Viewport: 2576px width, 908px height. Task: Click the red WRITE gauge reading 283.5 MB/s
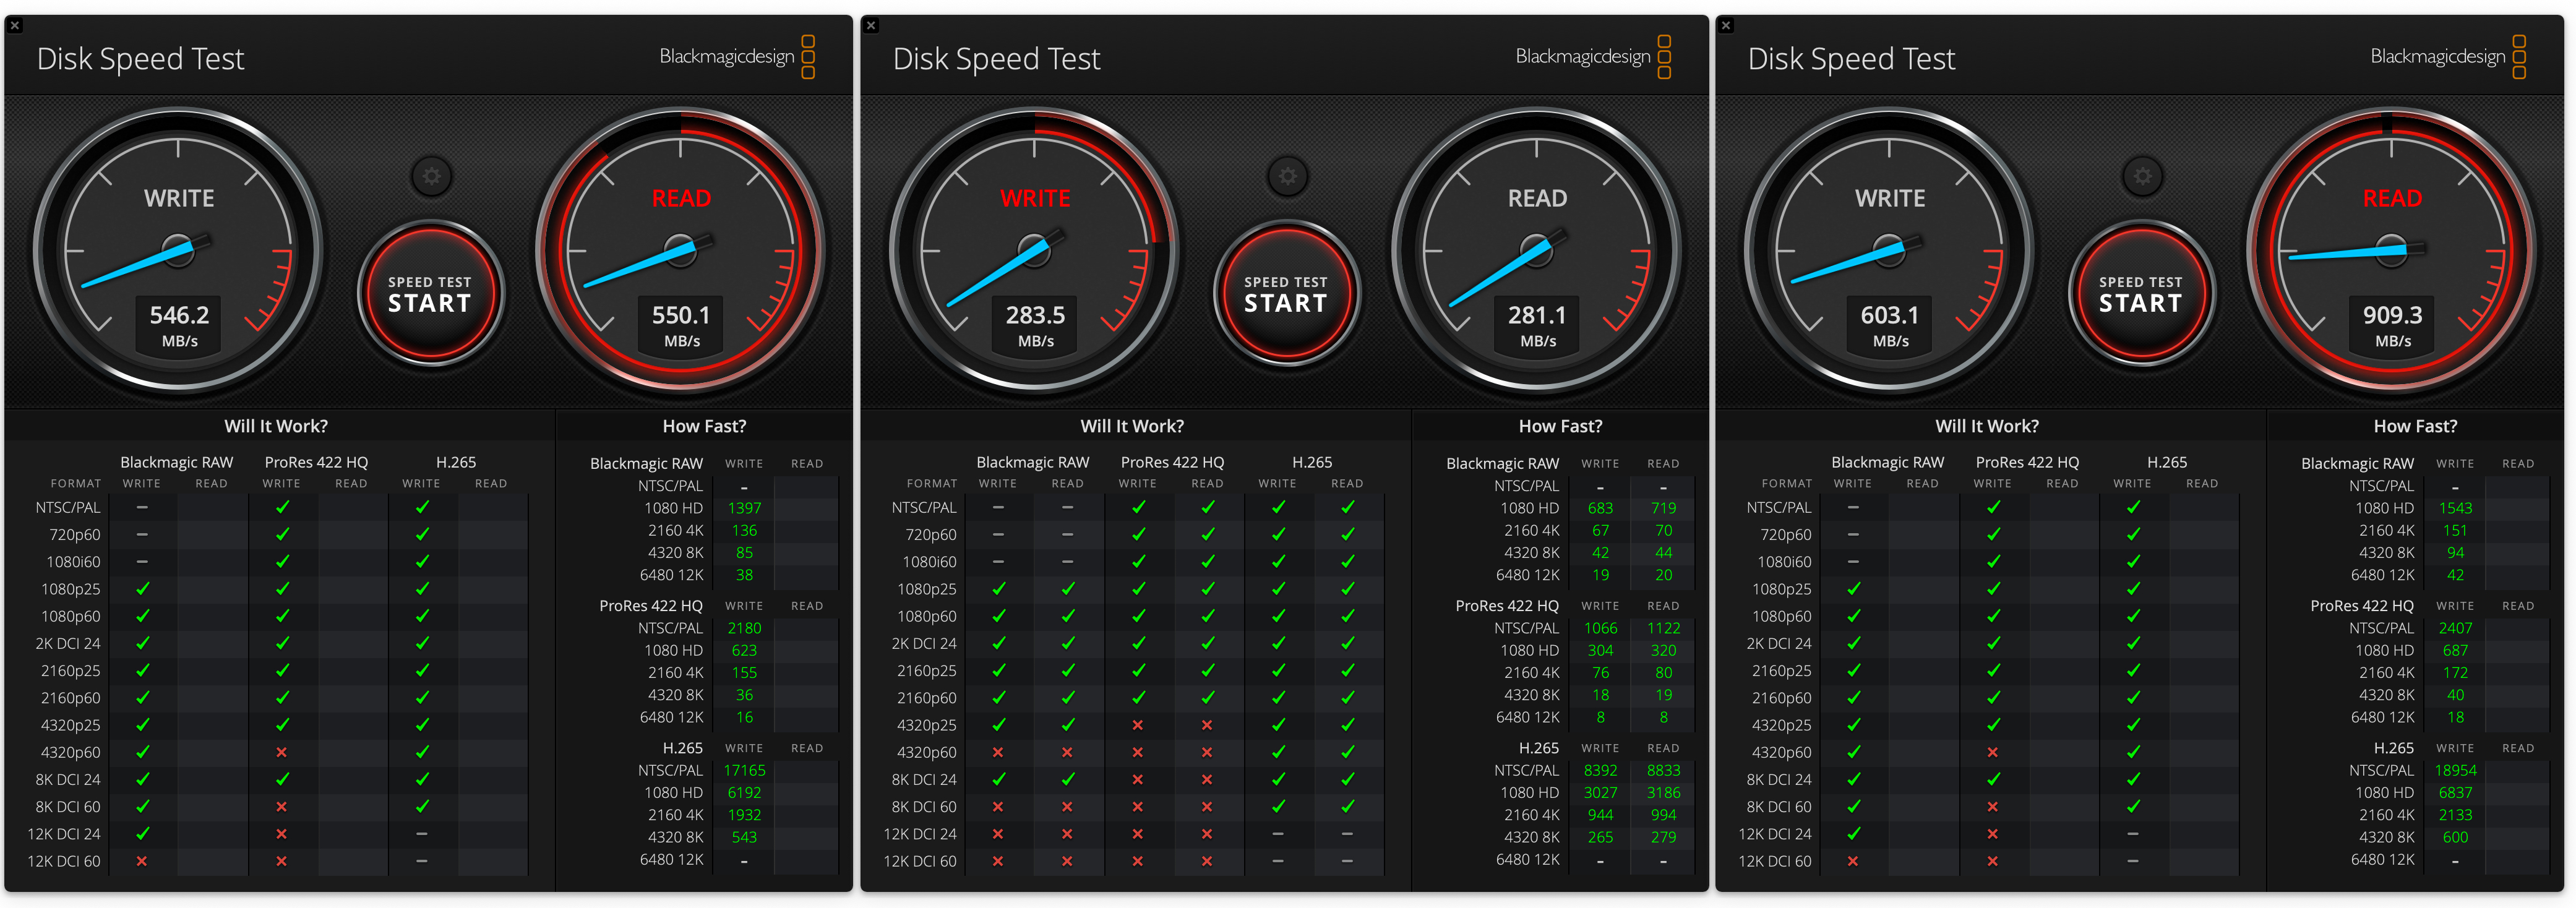1035,250
